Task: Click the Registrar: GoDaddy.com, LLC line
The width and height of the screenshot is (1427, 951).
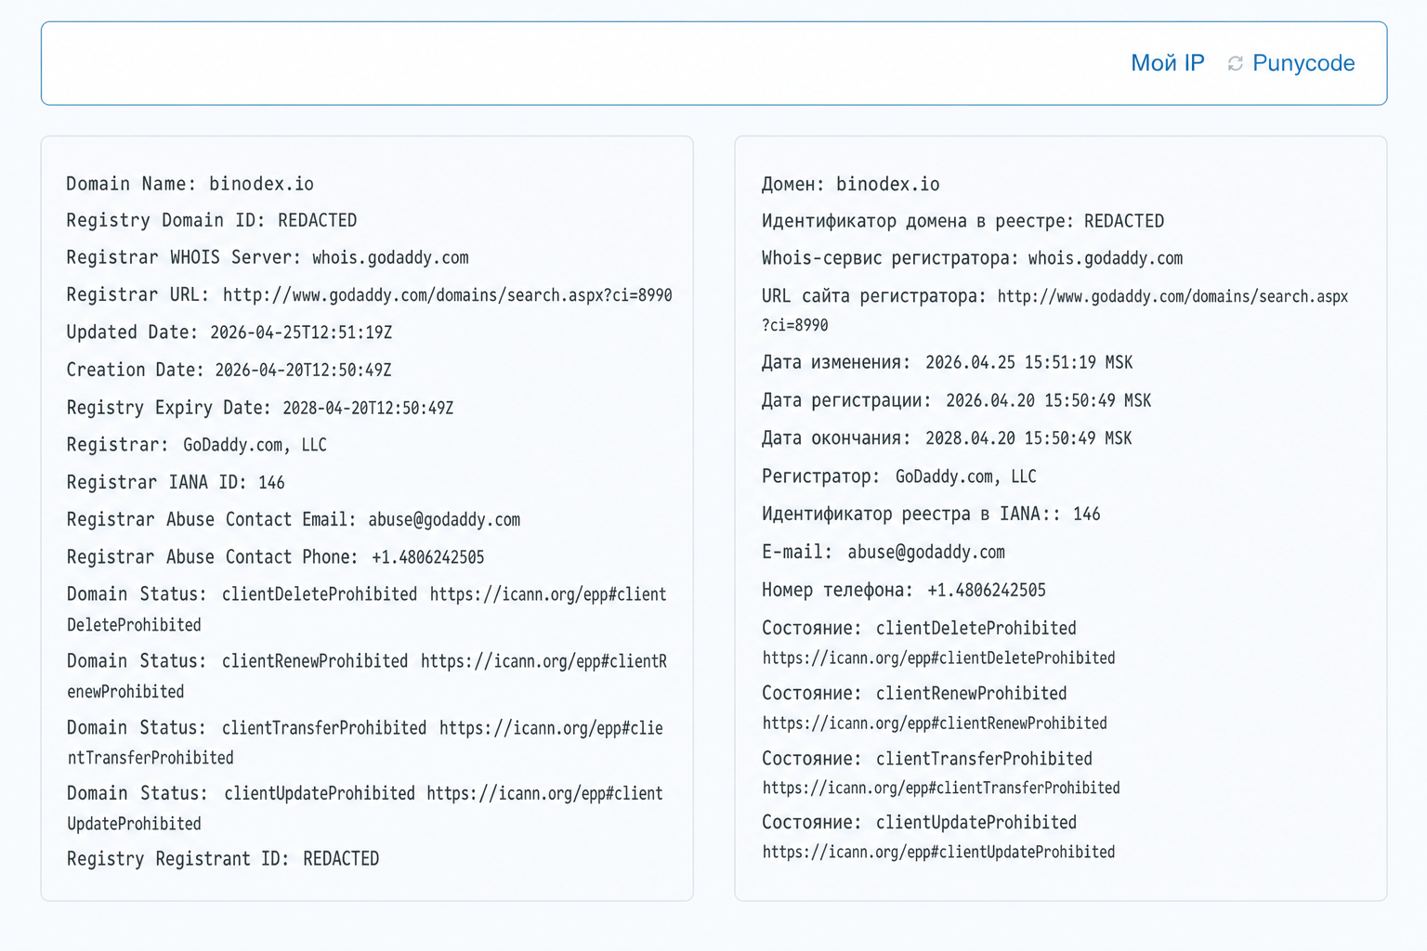Action: click(197, 445)
